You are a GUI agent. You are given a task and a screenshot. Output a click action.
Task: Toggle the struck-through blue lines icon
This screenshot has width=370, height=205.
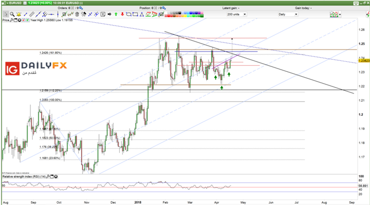click(x=96, y=14)
